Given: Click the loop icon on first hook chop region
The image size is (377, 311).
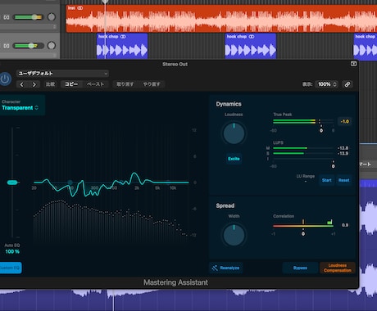Looking at the screenshot, I should (x=123, y=37).
